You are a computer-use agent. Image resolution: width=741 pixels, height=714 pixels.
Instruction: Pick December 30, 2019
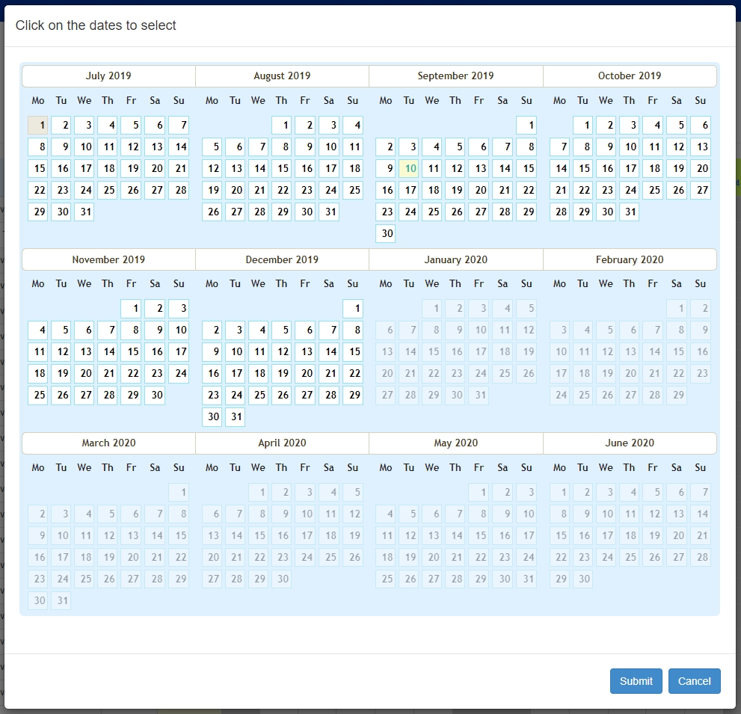[212, 416]
